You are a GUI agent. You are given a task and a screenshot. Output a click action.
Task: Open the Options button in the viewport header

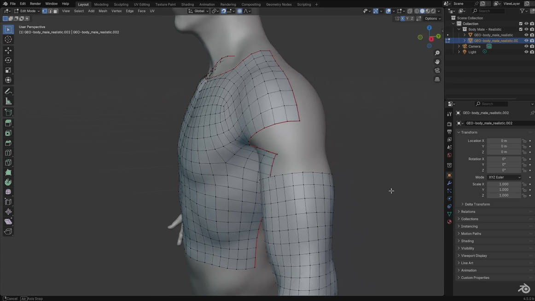point(431,18)
